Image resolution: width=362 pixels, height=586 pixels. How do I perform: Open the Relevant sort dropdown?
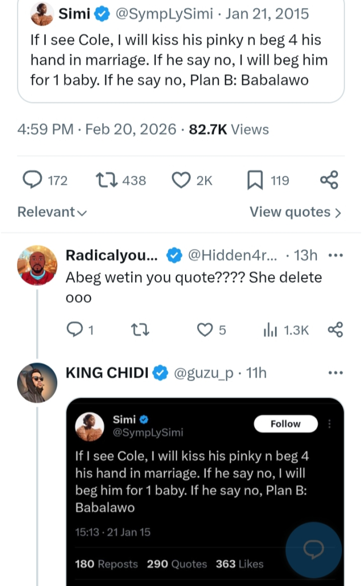coord(52,212)
